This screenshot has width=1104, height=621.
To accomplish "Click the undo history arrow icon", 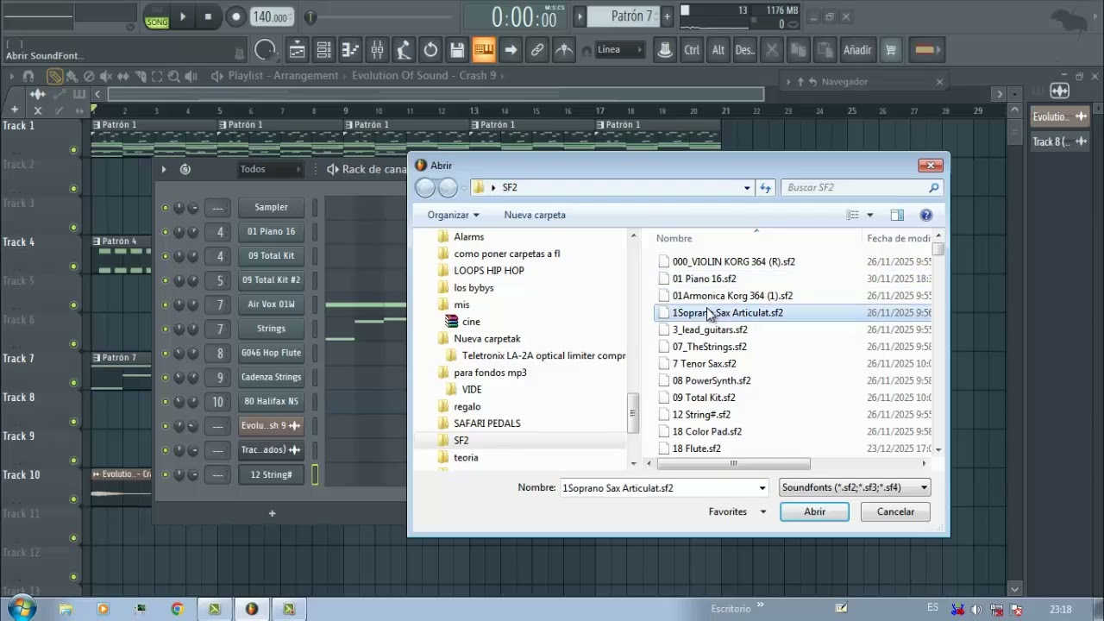I will coord(430,50).
